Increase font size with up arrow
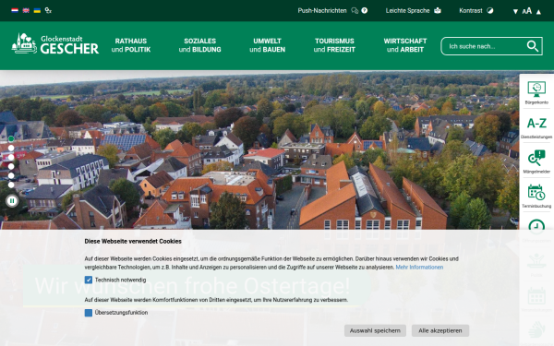This screenshot has width=554, height=346. point(538,12)
